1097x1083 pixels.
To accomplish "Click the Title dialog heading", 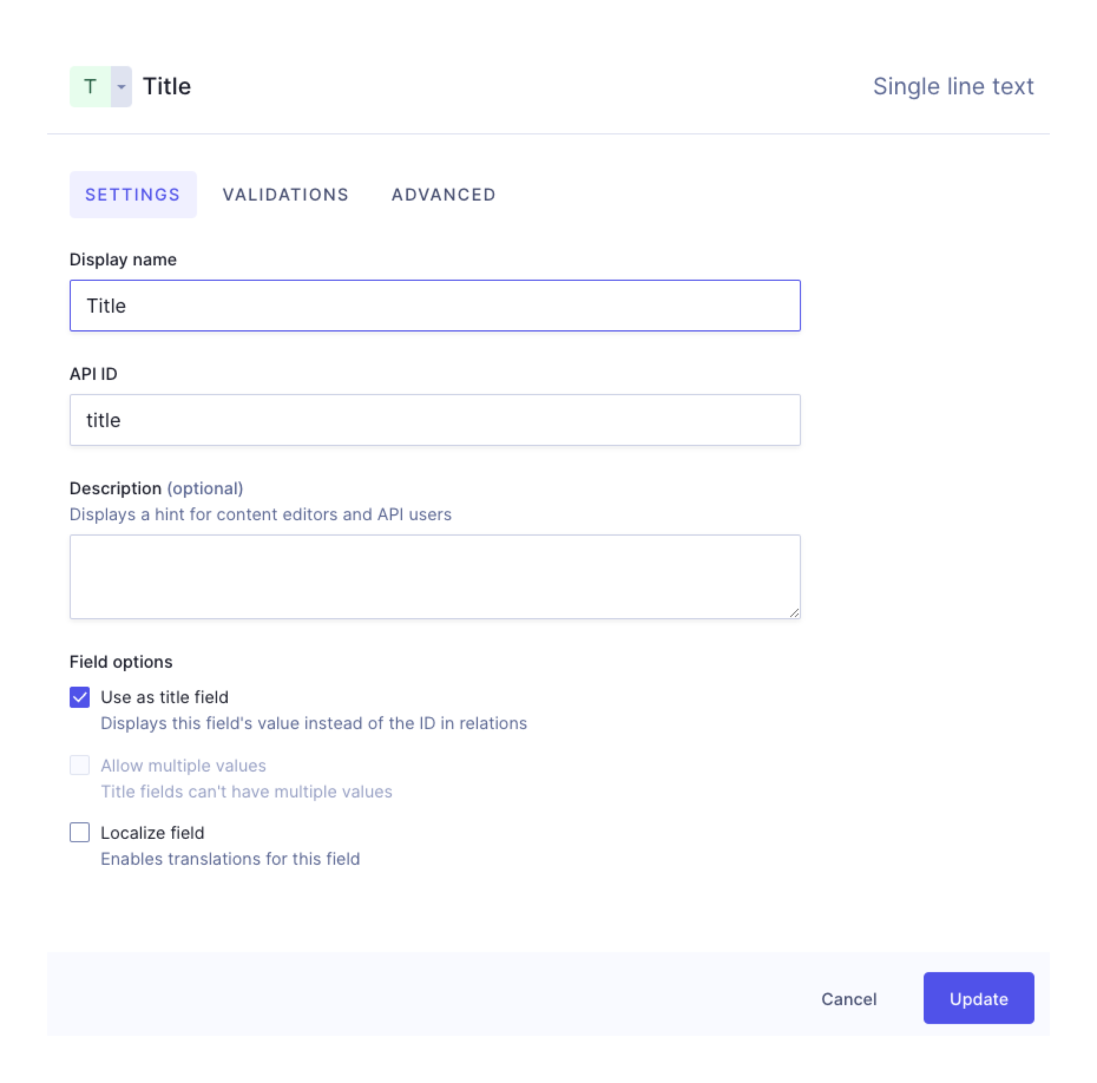I will click(x=167, y=86).
